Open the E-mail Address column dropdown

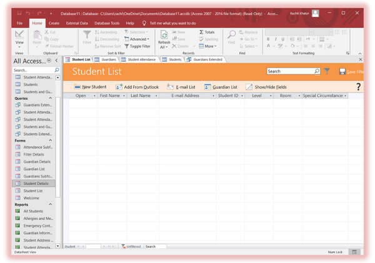(x=213, y=96)
